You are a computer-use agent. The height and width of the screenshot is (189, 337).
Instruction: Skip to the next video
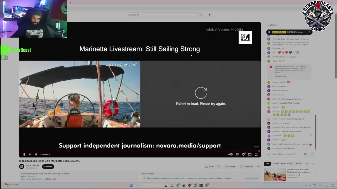coord(30,154)
